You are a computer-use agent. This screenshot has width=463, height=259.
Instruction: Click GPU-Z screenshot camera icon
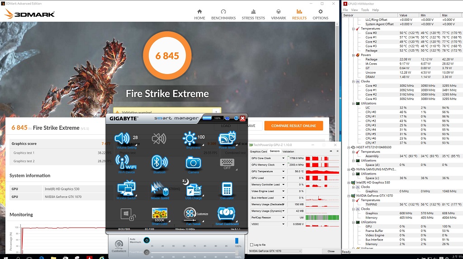[331, 151]
